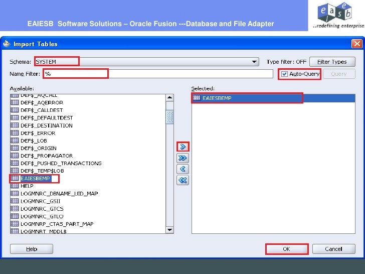Viewport: 365px width, 274px height.
Task: Click the remove selected table arrow button
Action: click(182, 169)
